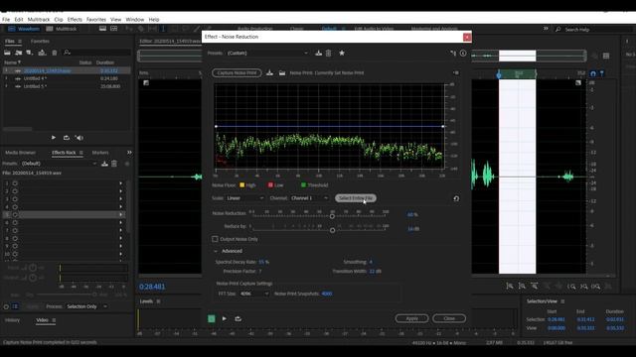Viewport: 636px width, 357px height.
Task: Save the current noise print icon
Action: pos(269,72)
